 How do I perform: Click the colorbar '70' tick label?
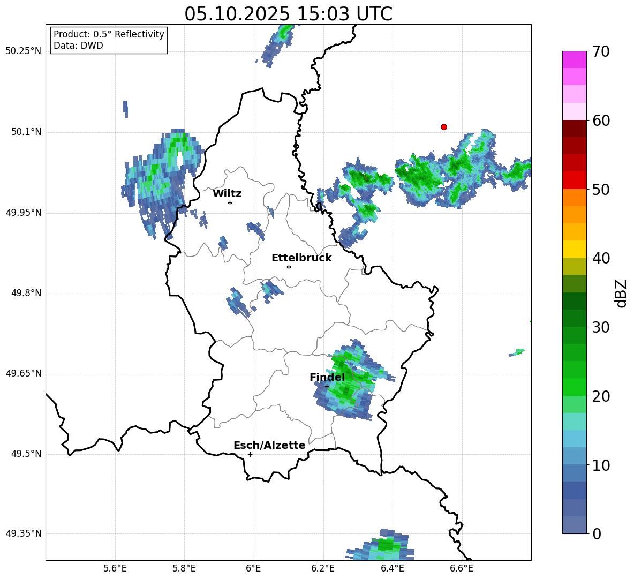[601, 51]
